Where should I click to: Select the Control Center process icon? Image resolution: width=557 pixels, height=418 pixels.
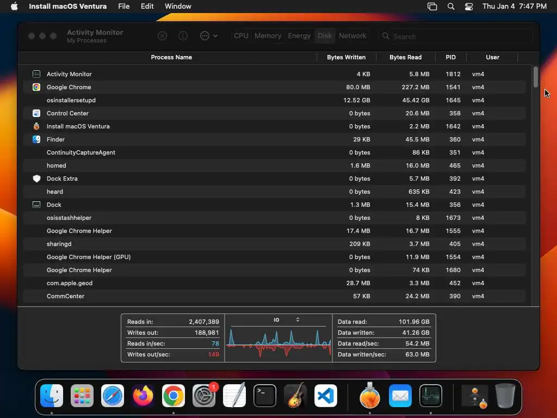[36, 113]
